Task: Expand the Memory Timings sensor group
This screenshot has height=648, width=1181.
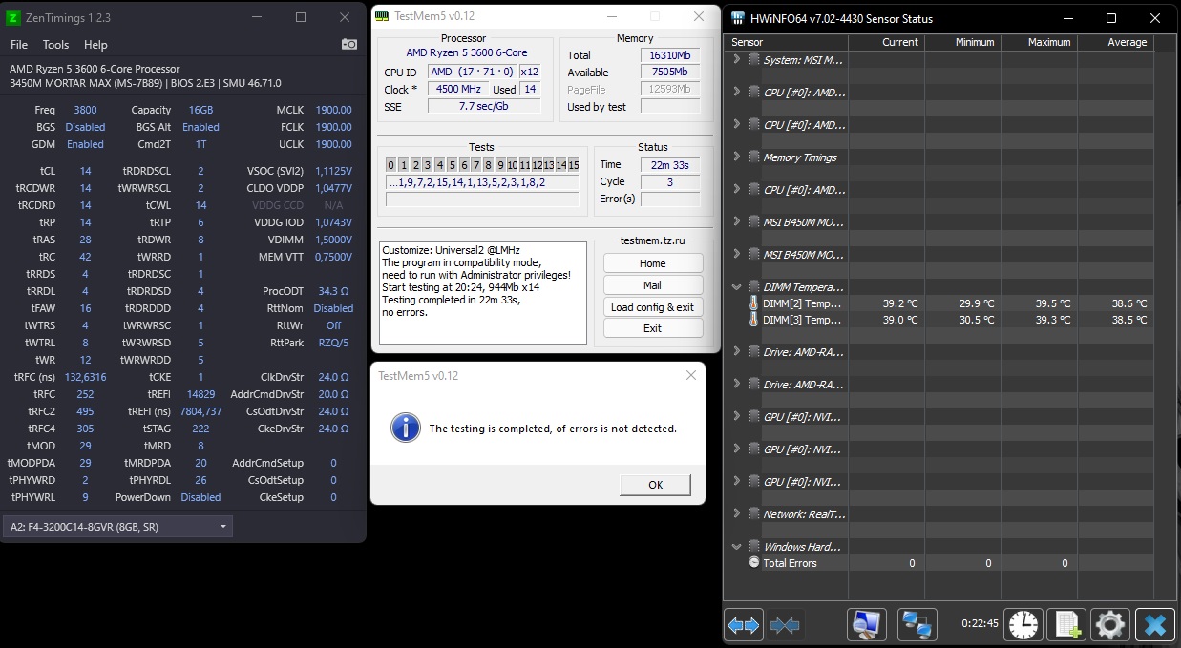Action: (736, 157)
